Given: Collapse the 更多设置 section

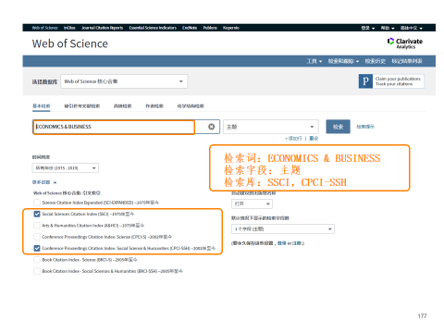Looking at the screenshot, I should coord(44,182).
